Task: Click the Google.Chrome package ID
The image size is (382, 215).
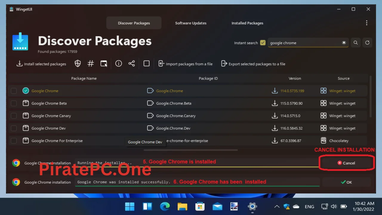Action: 170,91
